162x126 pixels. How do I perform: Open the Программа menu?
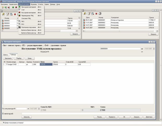4,4
